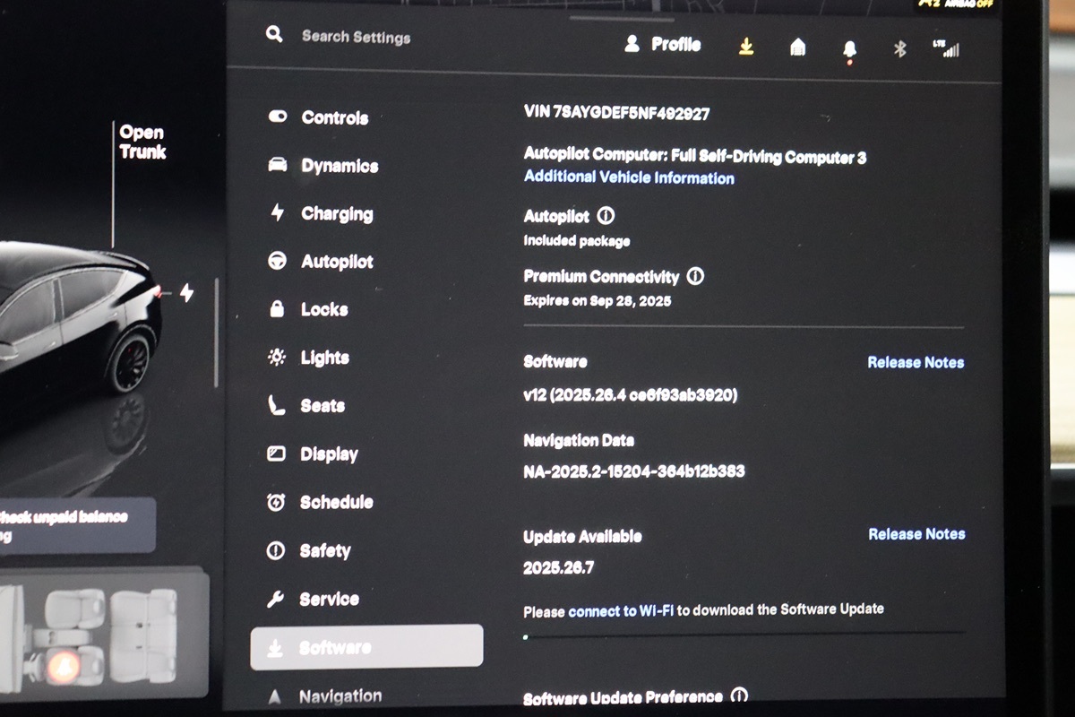This screenshot has height=717, width=1075.
Task: Tap the LTE signal strength icon
Action: [x=945, y=48]
